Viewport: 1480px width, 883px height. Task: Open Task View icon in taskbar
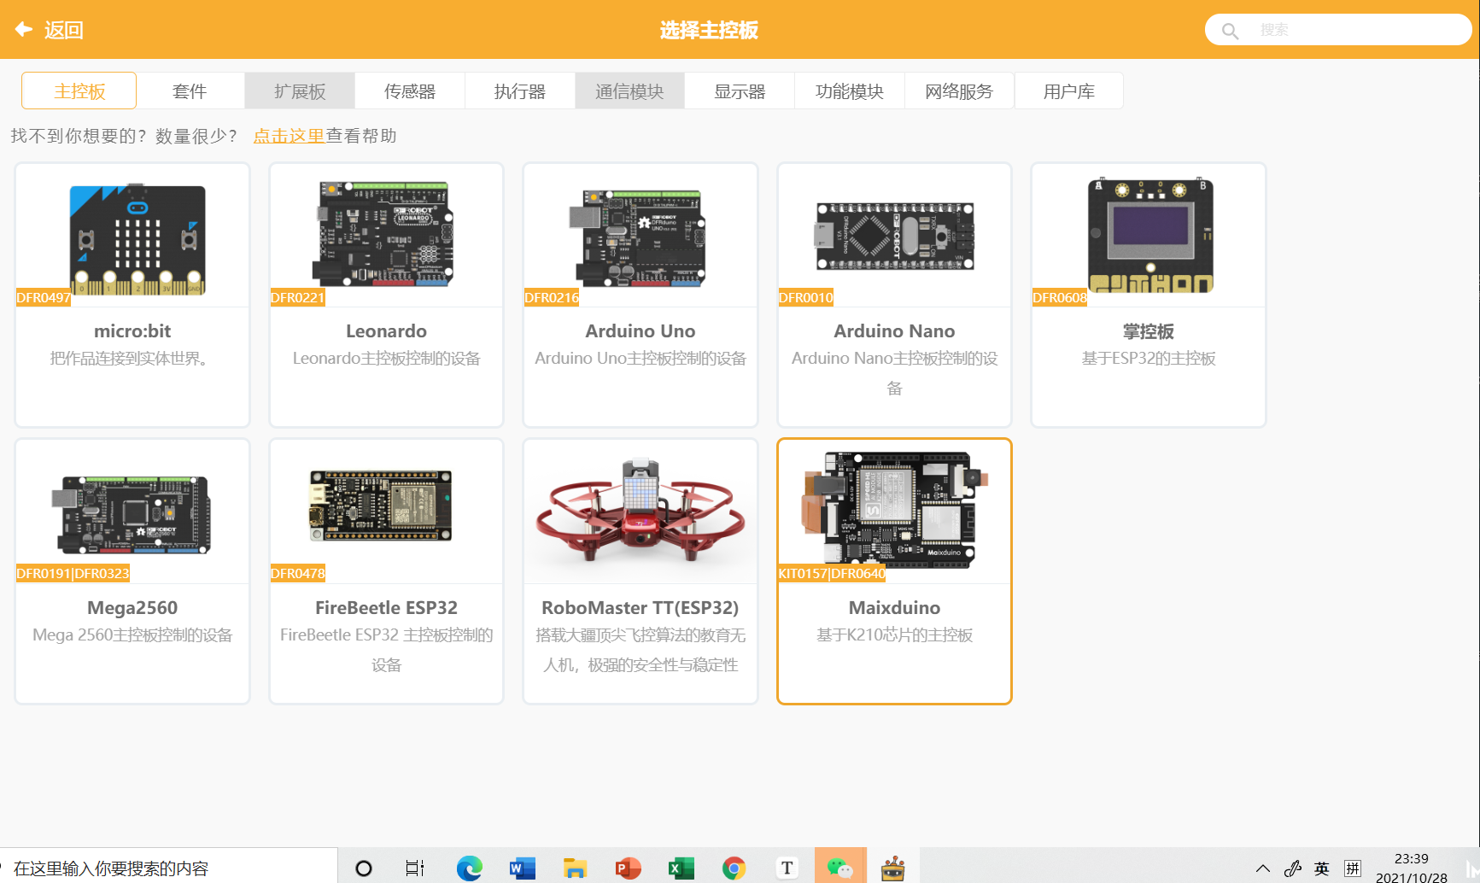coord(415,868)
